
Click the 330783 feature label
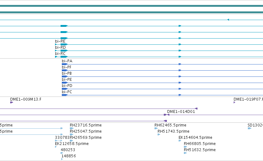[x=62, y=138]
